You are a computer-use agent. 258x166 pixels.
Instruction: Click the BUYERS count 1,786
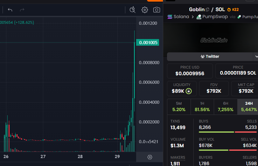[x=204, y=163]
